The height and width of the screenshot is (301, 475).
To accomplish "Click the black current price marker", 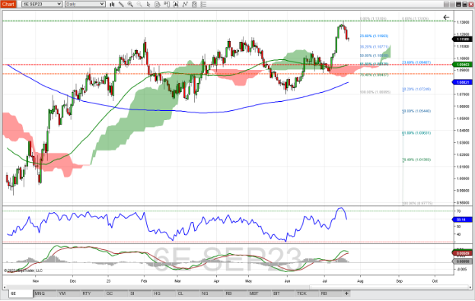I will (x=463, y=40).
